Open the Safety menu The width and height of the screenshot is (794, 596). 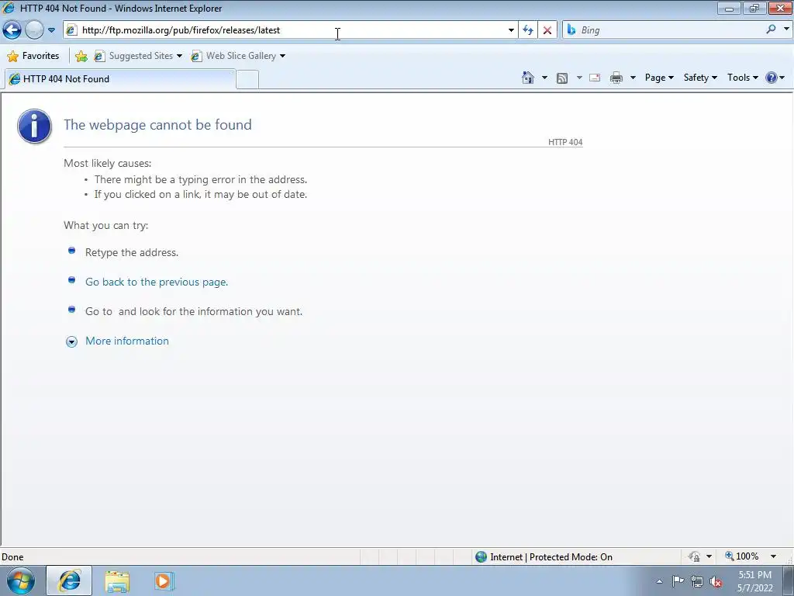click(700, 78)
